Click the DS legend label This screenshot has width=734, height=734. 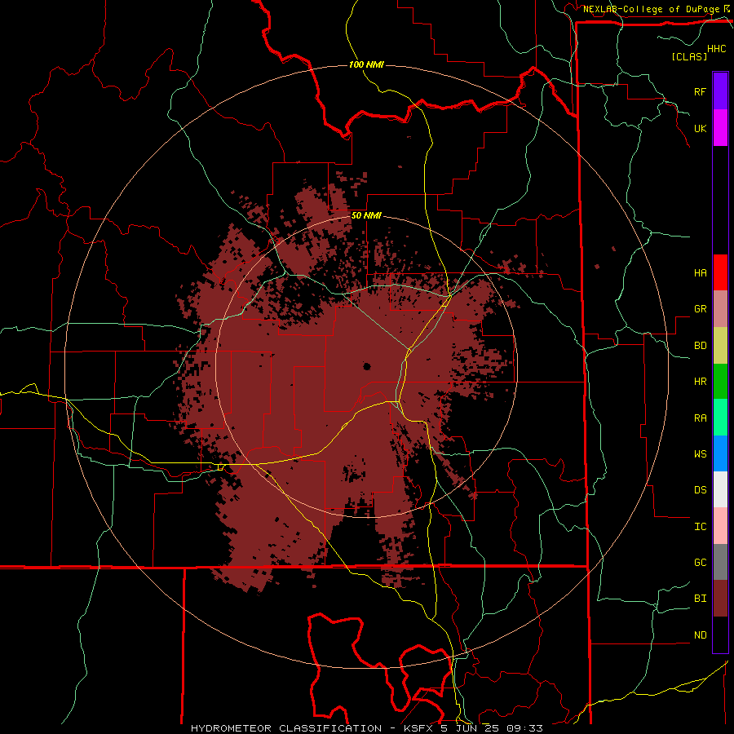tap(701, 490)
